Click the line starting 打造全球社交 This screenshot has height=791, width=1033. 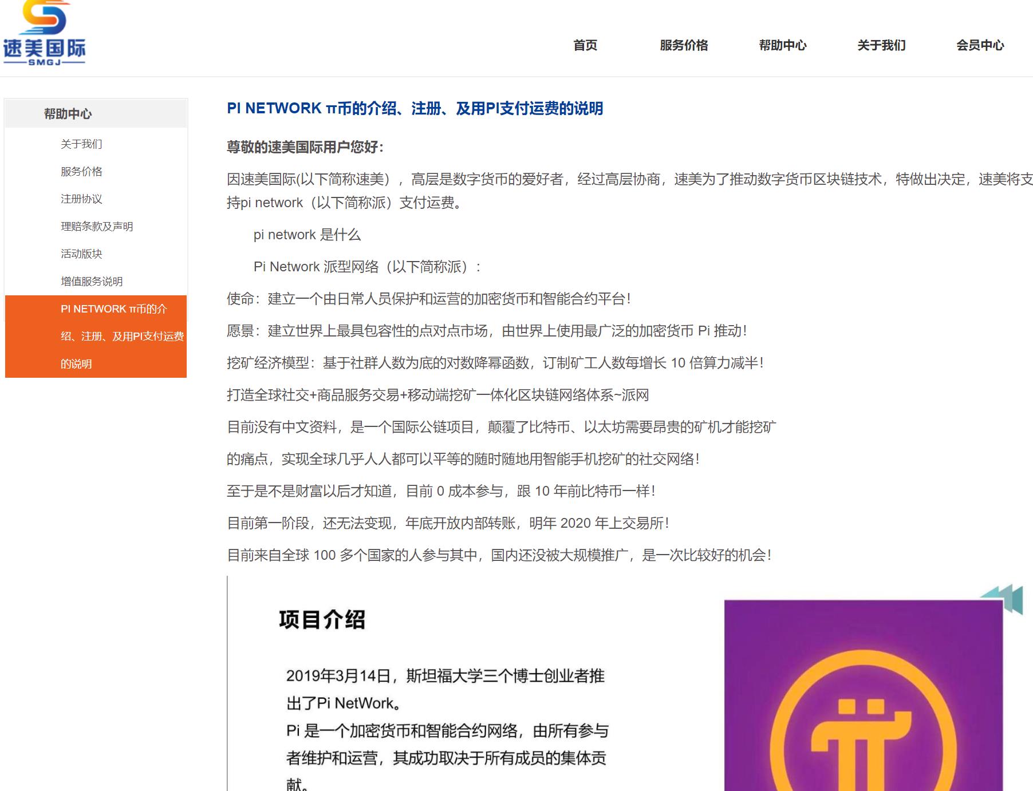coord(438,395)
